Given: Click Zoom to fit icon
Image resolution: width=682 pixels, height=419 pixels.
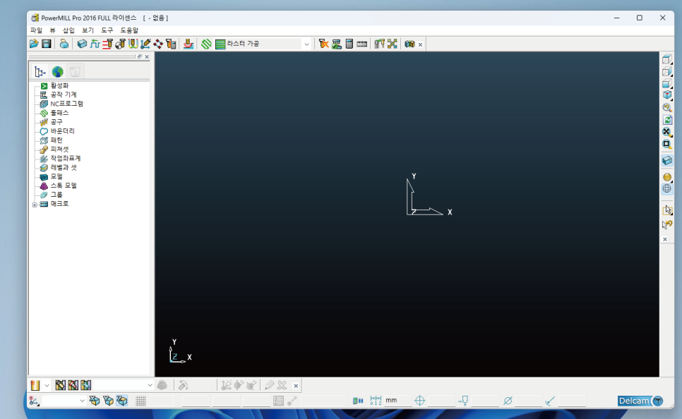Looking at the screenshot, I should [x=666, y=132].
